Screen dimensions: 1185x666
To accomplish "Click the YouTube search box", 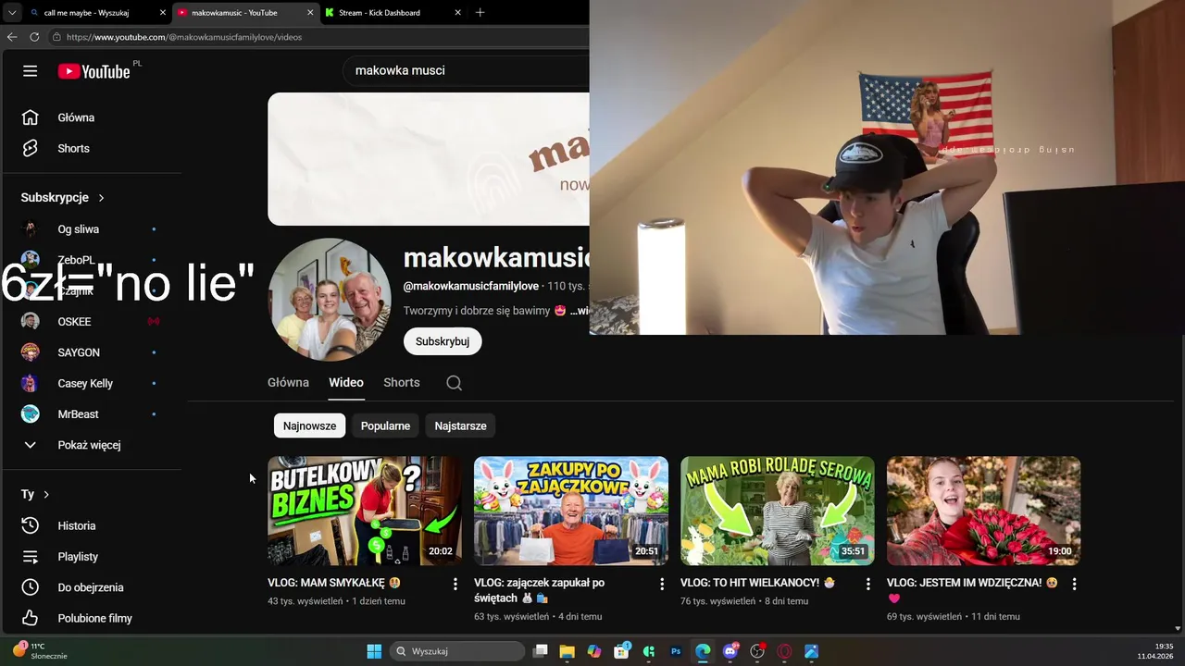I will [466, 70].
